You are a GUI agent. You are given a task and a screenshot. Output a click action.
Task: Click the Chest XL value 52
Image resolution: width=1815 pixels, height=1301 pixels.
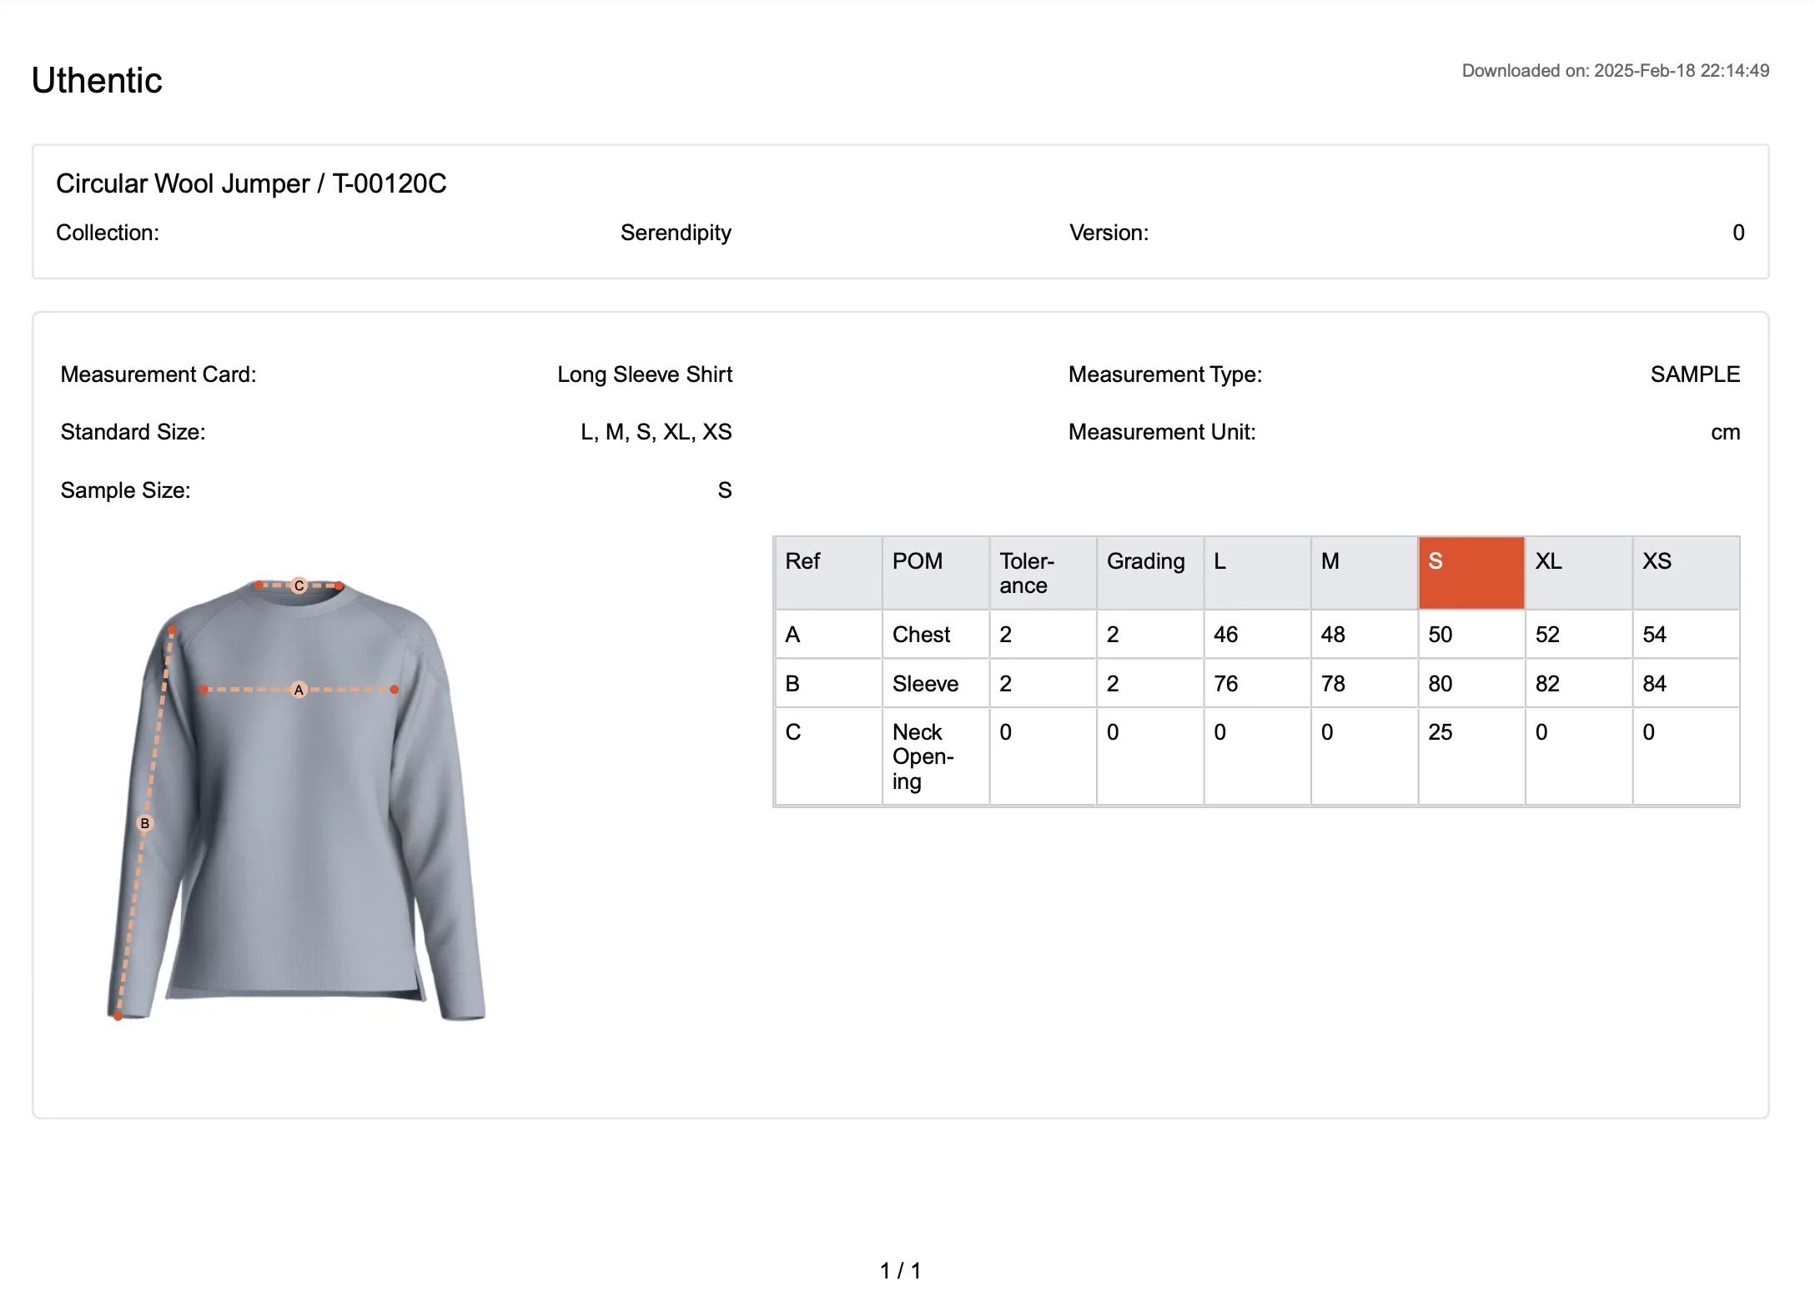pos(1579,635)
